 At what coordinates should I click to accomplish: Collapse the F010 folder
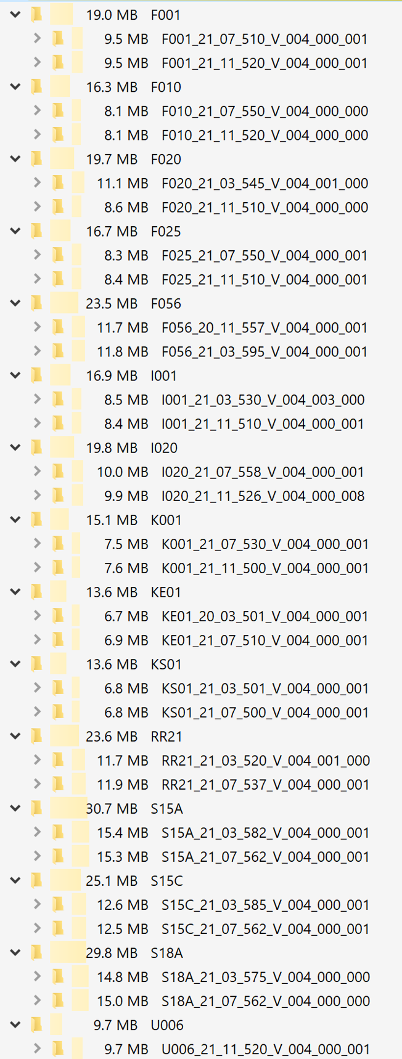pyautogui.click(x=15, y=87)
